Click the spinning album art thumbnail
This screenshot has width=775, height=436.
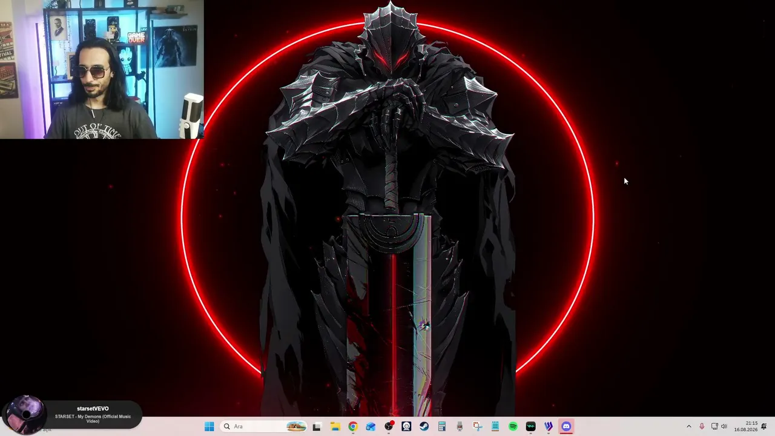tap(25, 414)
